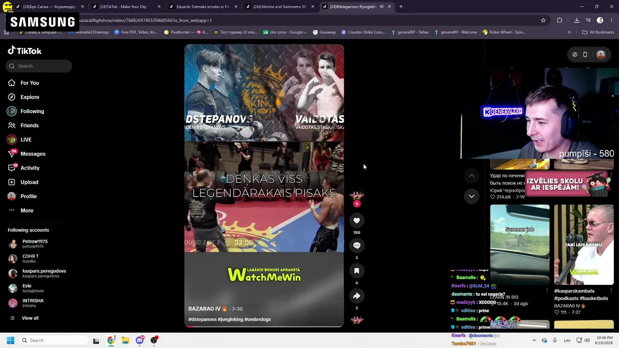Open the #kasparskambala podcast video thumbnail
This screenshot has width=619, height=348.
click(x=584, y=244)
